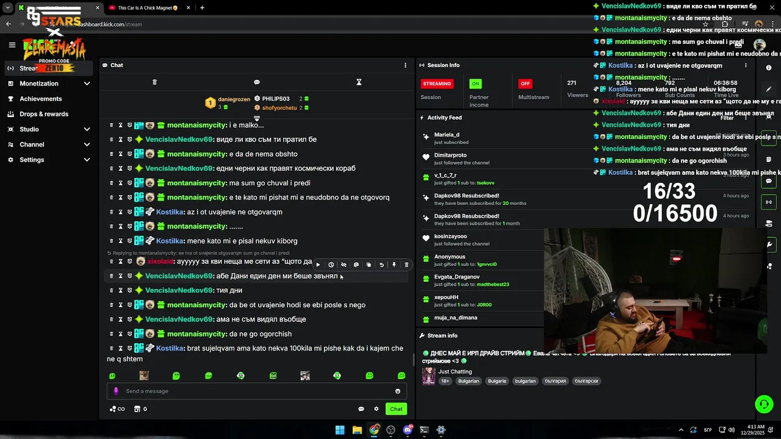The width and height of the screenshot is (781, 439).
Task: Open the shop icon showing 0
Action: (x=140, y=409)
